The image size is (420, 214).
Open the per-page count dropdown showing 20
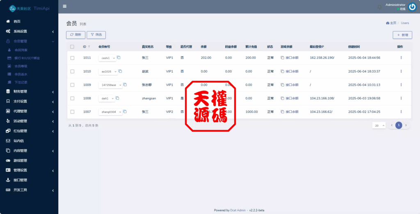pyautogui.click(x=379, y=125)
